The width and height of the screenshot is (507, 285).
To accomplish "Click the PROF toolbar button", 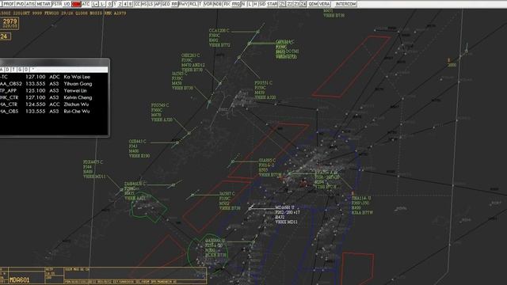I will coord(9,4).
